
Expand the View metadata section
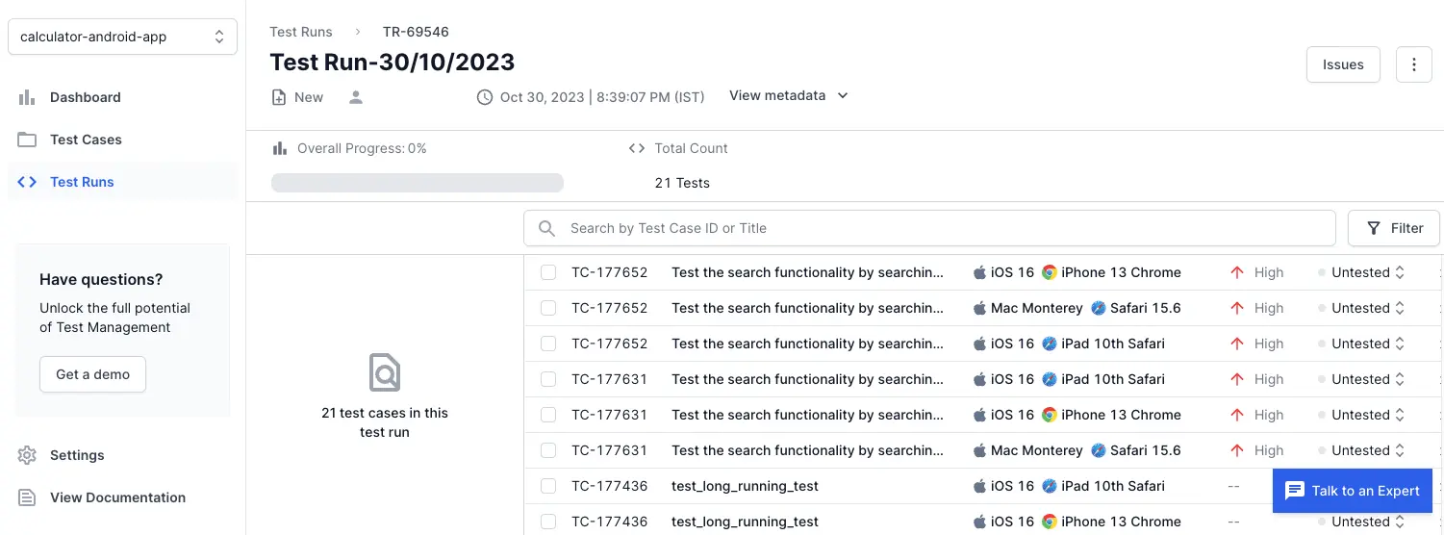[x=788, y=95]
